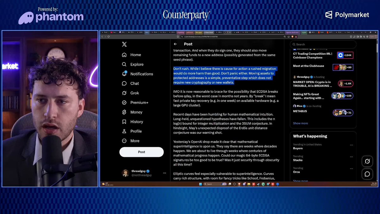
Task: Click the white Post compose button
Action: click(x=142, y=152)
